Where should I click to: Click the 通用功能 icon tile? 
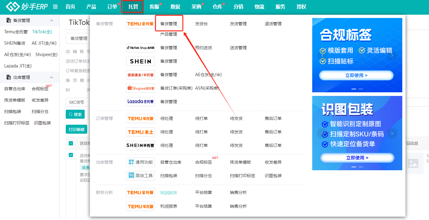coord(140,162)
